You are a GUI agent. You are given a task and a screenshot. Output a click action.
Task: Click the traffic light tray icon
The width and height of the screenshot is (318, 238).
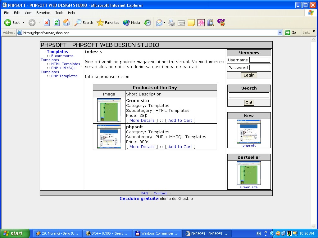click(x=289, y=233)
